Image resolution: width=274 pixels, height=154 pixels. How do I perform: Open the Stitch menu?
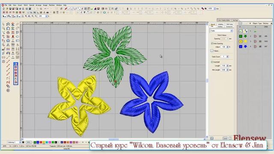tap(26, 5)
